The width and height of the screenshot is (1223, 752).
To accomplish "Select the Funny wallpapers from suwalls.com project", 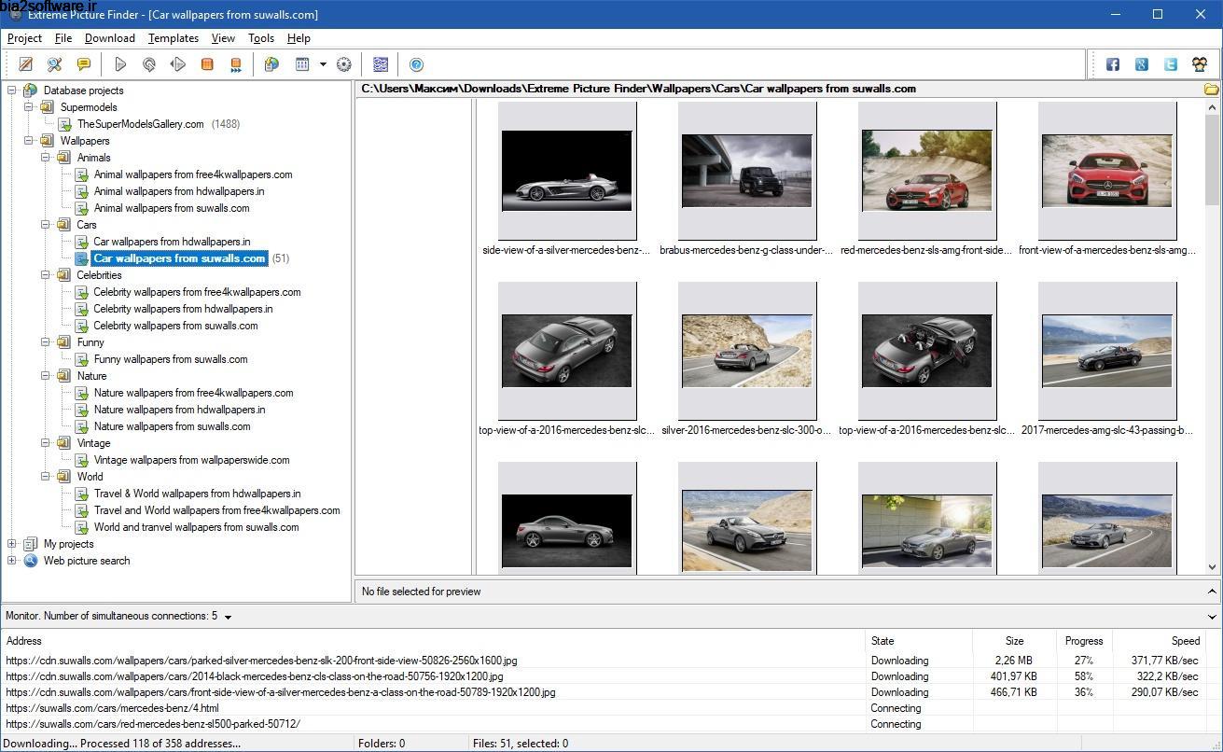I will pos(170,359).
